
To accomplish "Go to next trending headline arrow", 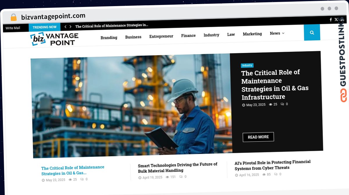I will [x=70, y=26].
